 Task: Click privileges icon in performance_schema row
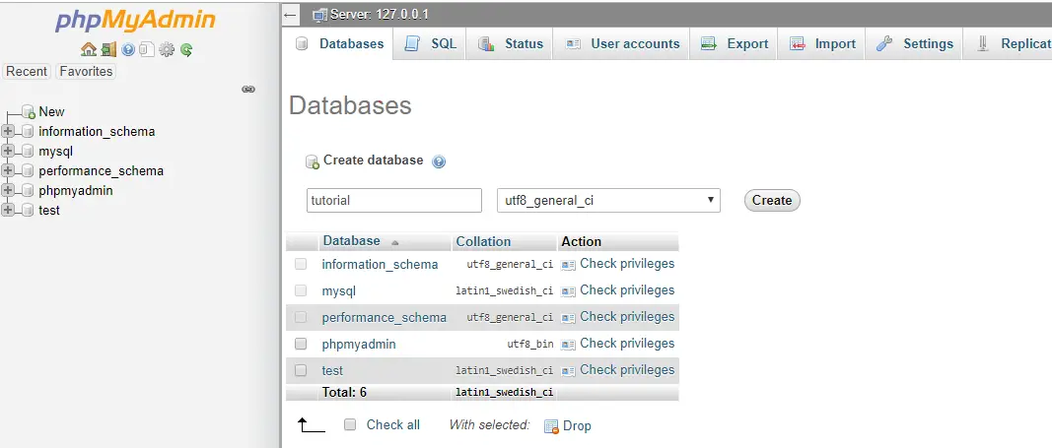(568, 317)
